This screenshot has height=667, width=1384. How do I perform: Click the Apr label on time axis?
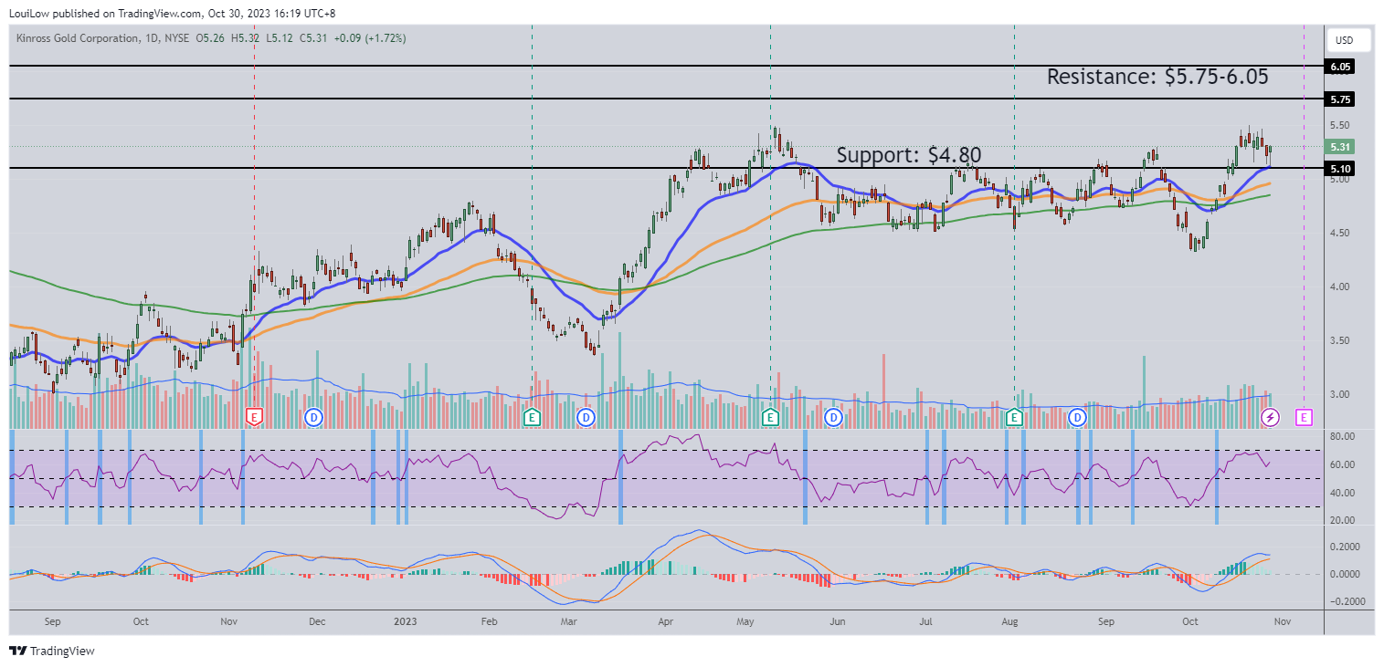(x=665, y=621)
